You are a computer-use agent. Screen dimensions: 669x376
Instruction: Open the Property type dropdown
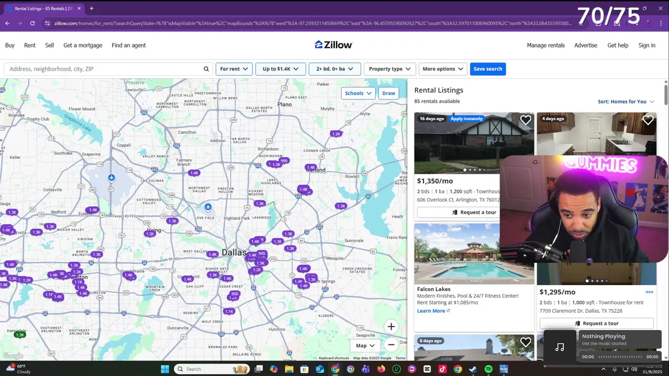(x=389, y=69)
